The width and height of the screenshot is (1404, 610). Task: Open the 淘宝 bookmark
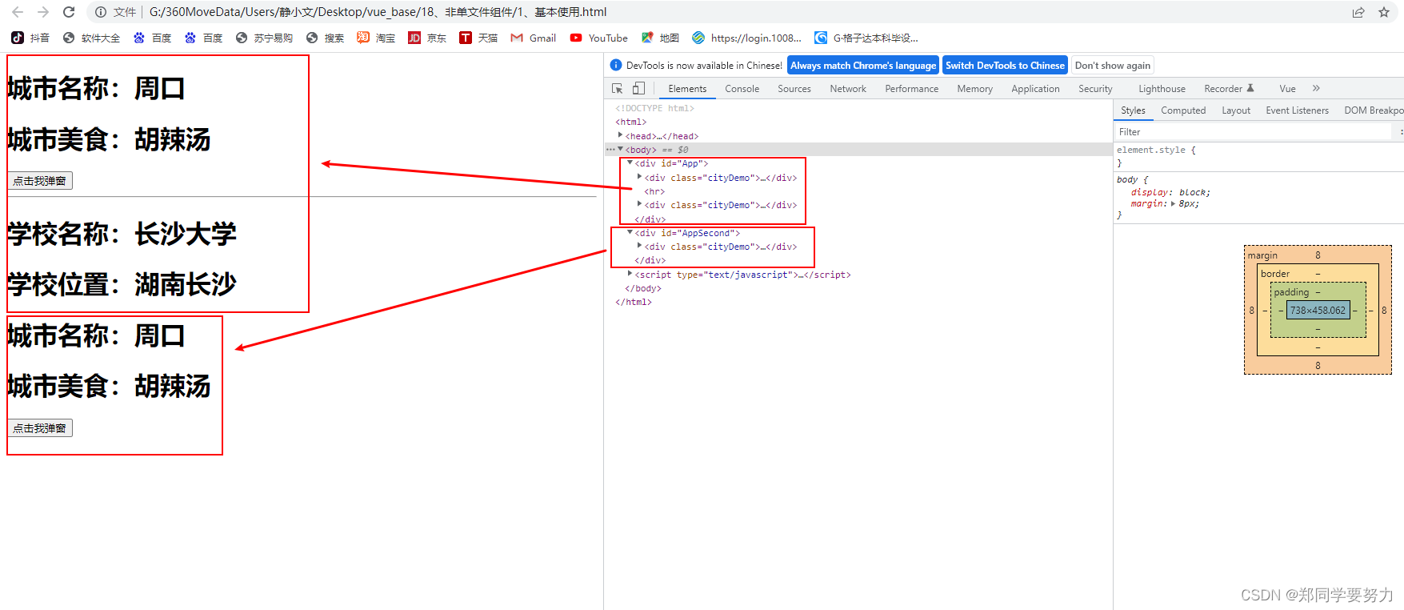(x=376, y=38)
